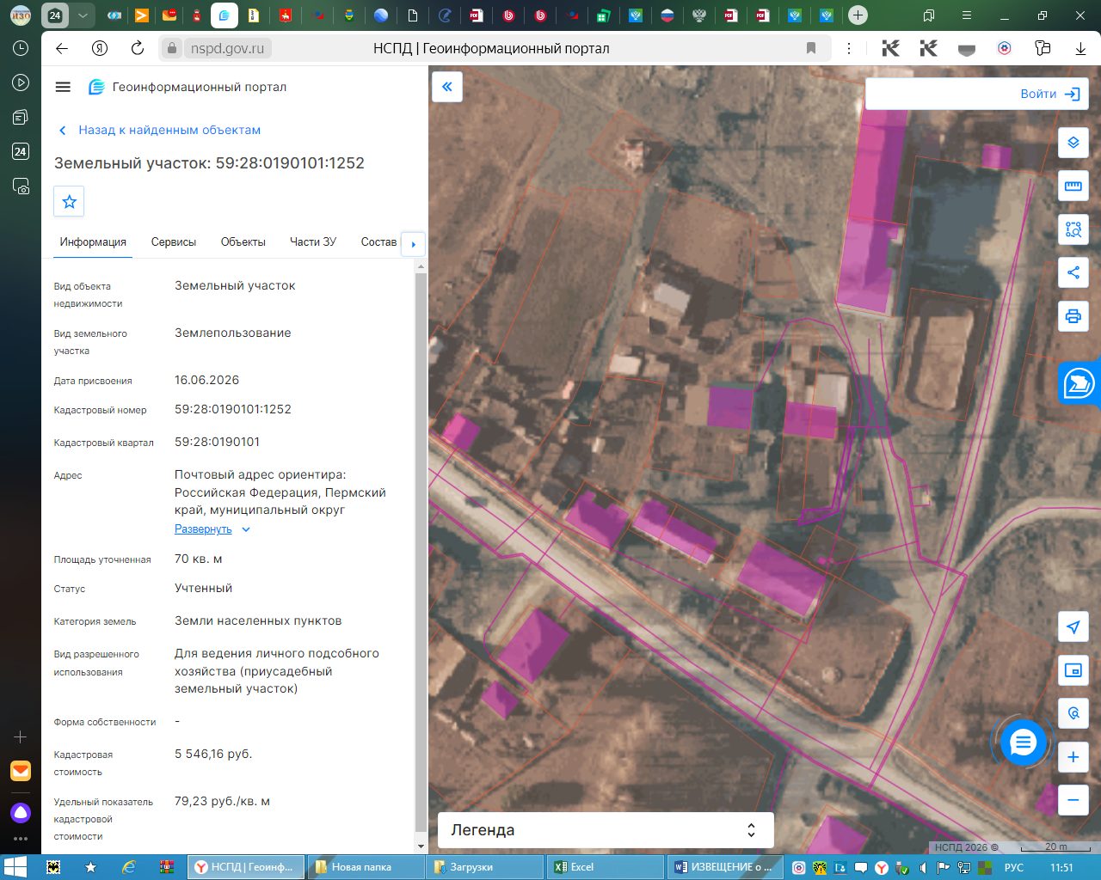
Task: Switch to the Сервисы tab
Action: [174, 242]
